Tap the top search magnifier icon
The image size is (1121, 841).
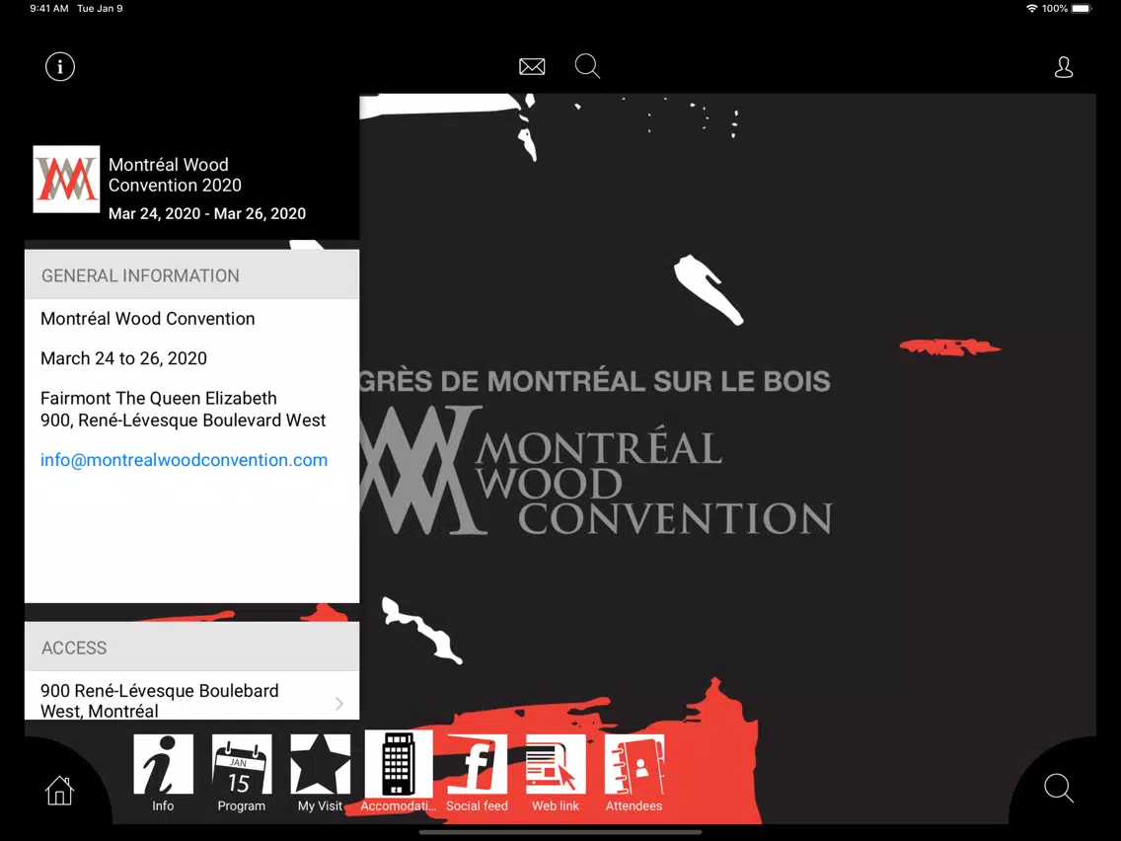coord(588,66)
